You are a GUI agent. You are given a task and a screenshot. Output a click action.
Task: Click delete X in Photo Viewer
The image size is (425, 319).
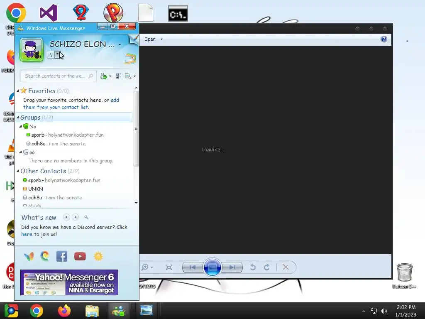286,267
